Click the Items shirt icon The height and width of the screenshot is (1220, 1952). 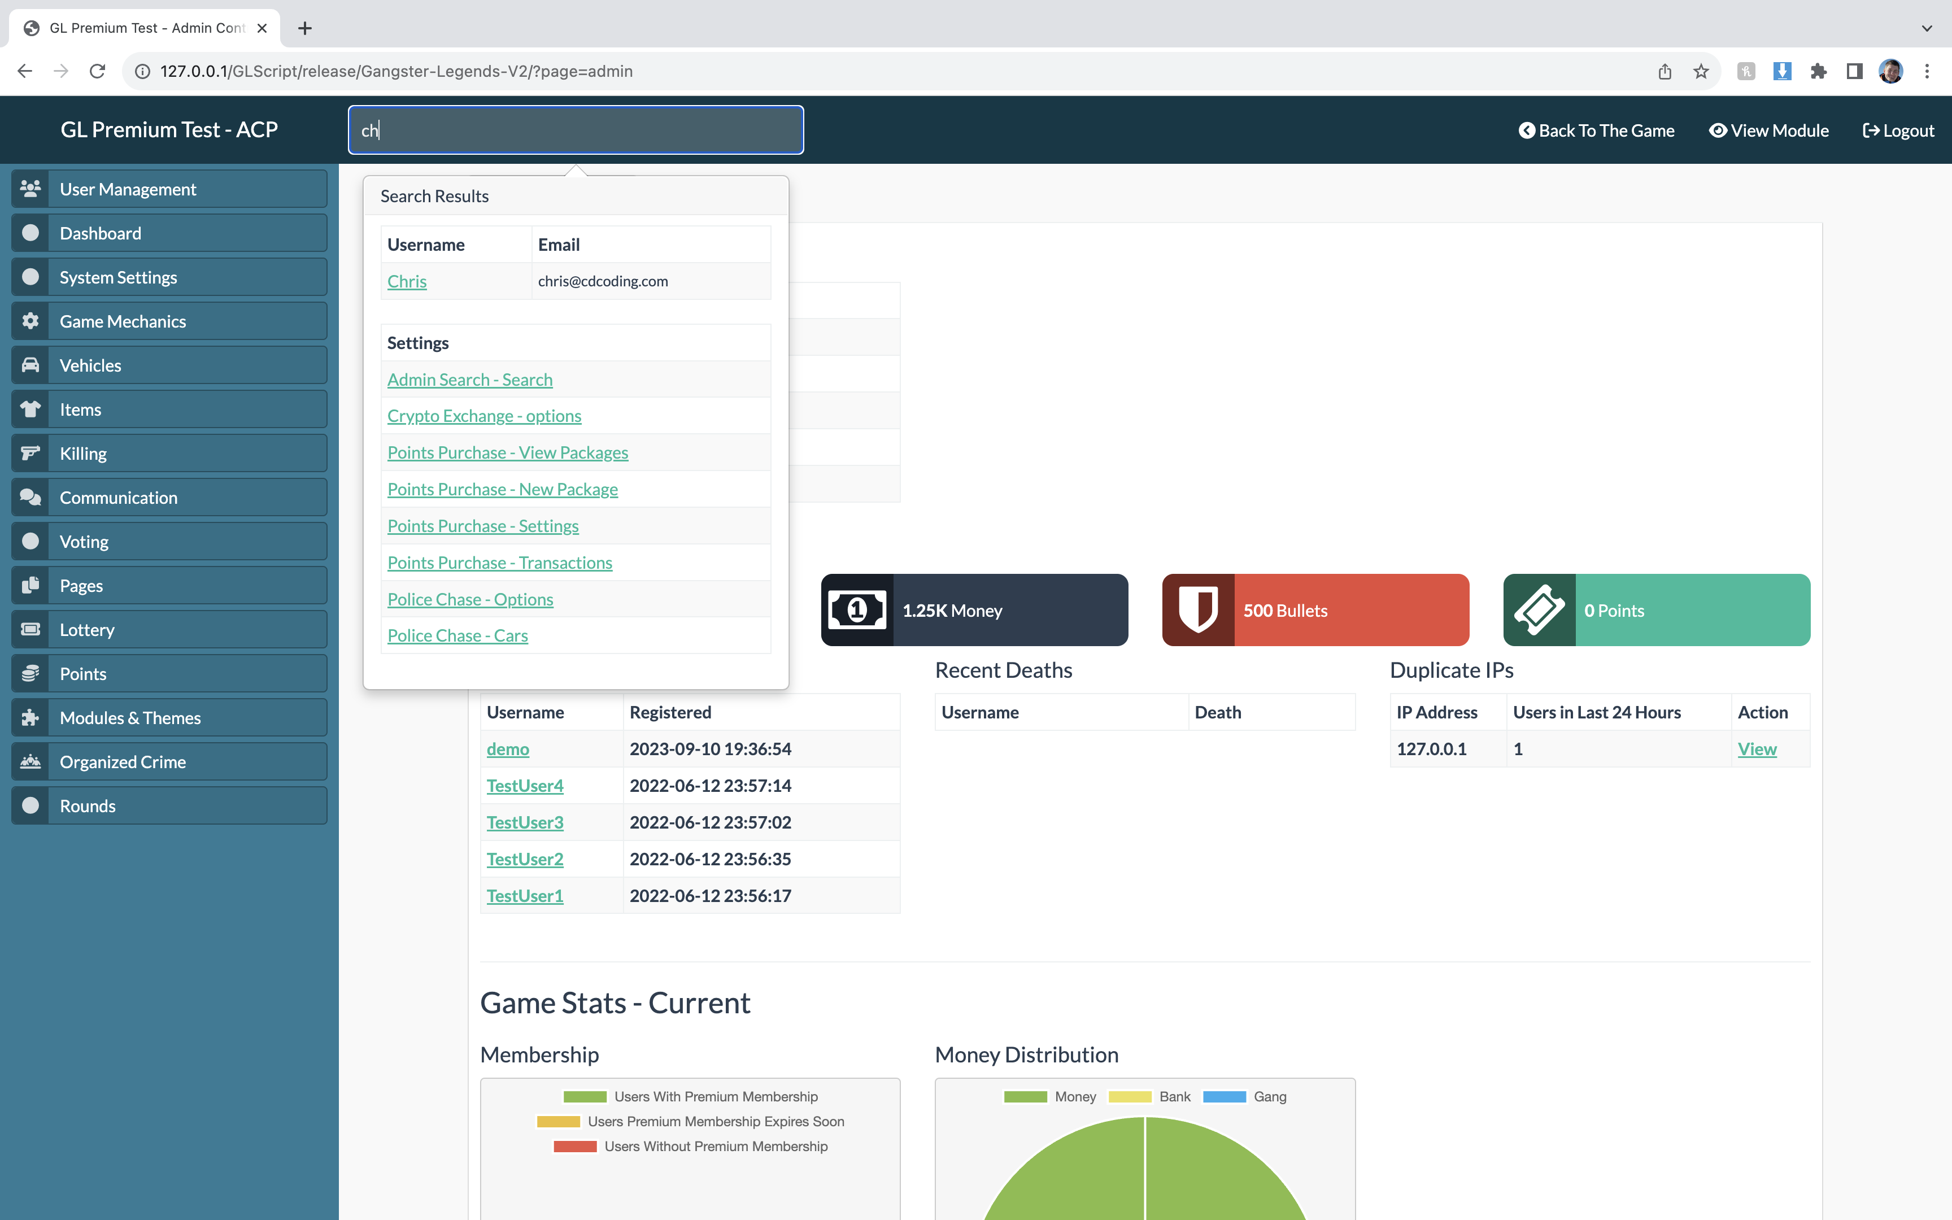pyautogui.click(x=30, y=409)
